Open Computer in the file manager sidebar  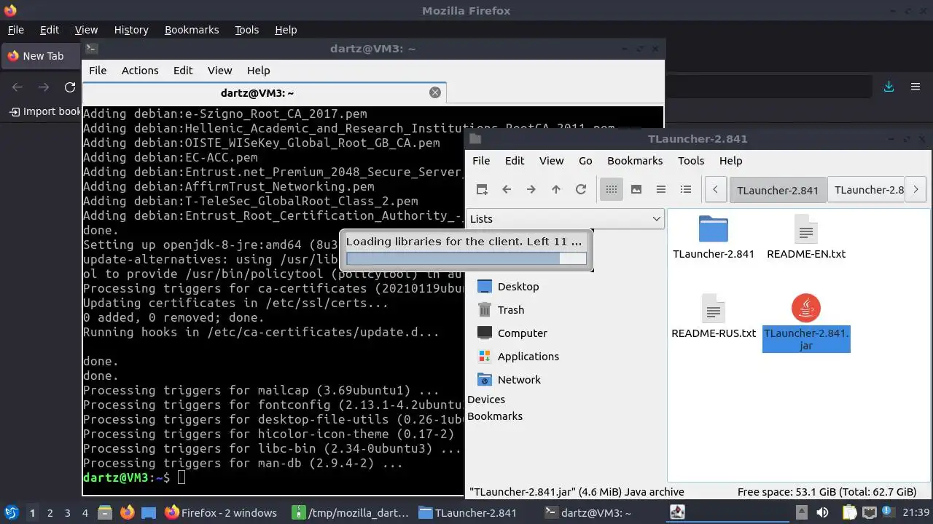(512, 333)
